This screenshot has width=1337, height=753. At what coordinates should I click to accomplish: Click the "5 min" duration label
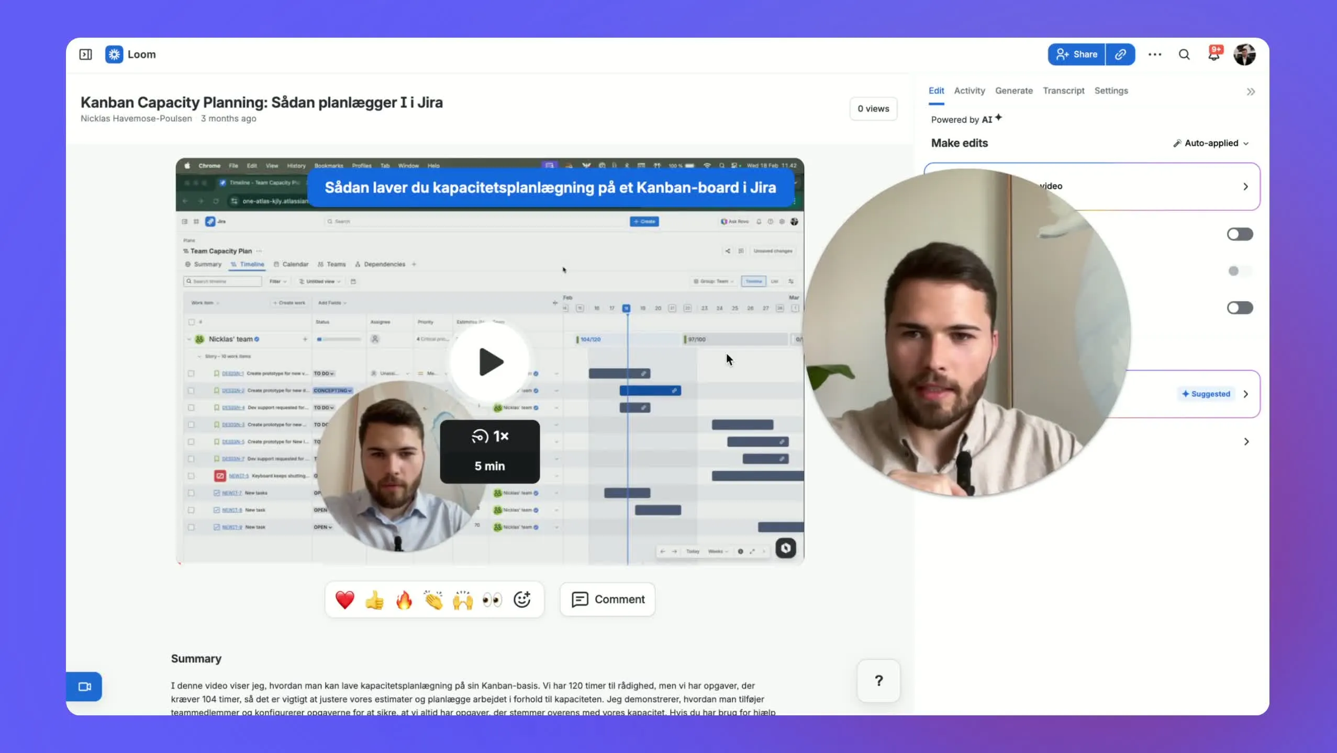[490, 466]
